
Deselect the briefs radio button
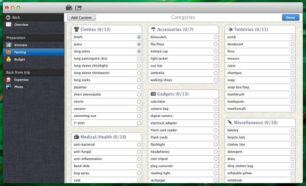(139, 37)
